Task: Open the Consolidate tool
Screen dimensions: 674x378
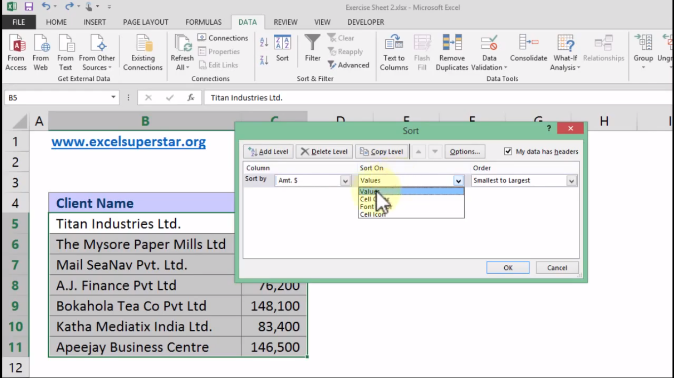Action: click(x=528, y=48)
